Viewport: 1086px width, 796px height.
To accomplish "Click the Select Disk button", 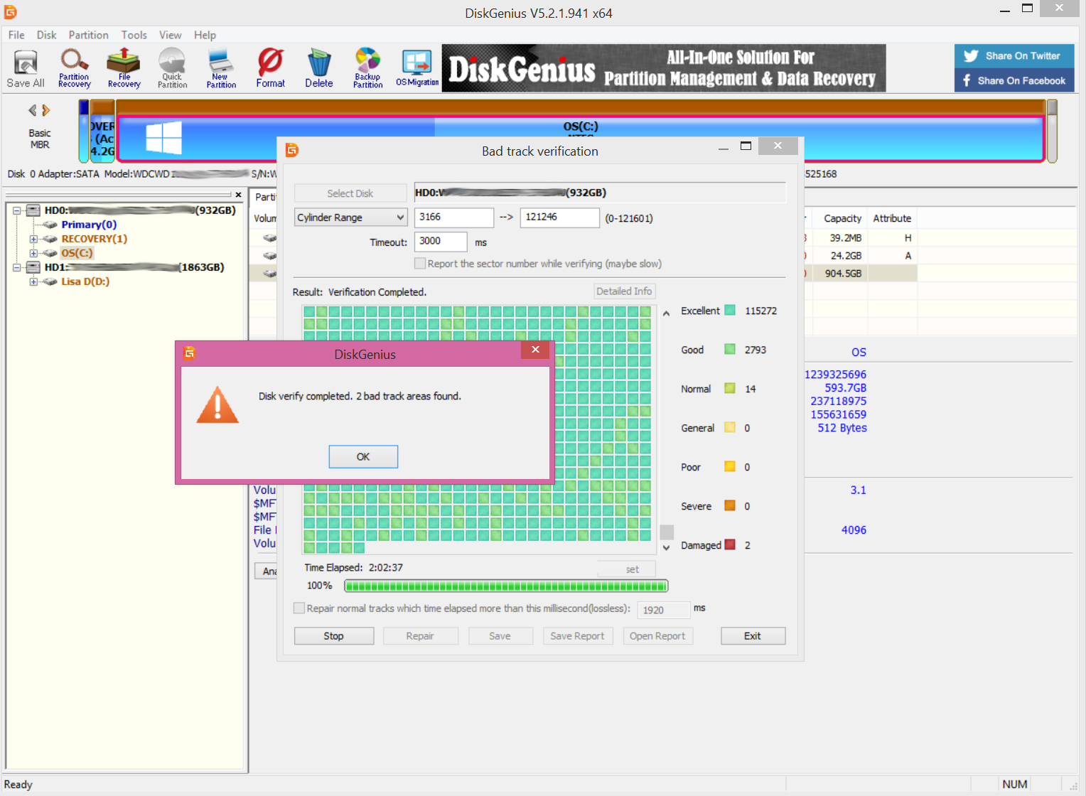I will [x=350, y=193].
